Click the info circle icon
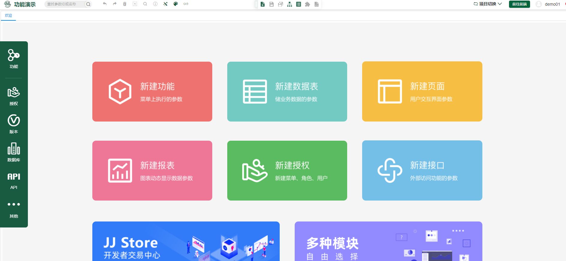The image size is (566, 261). coord(155,4)
